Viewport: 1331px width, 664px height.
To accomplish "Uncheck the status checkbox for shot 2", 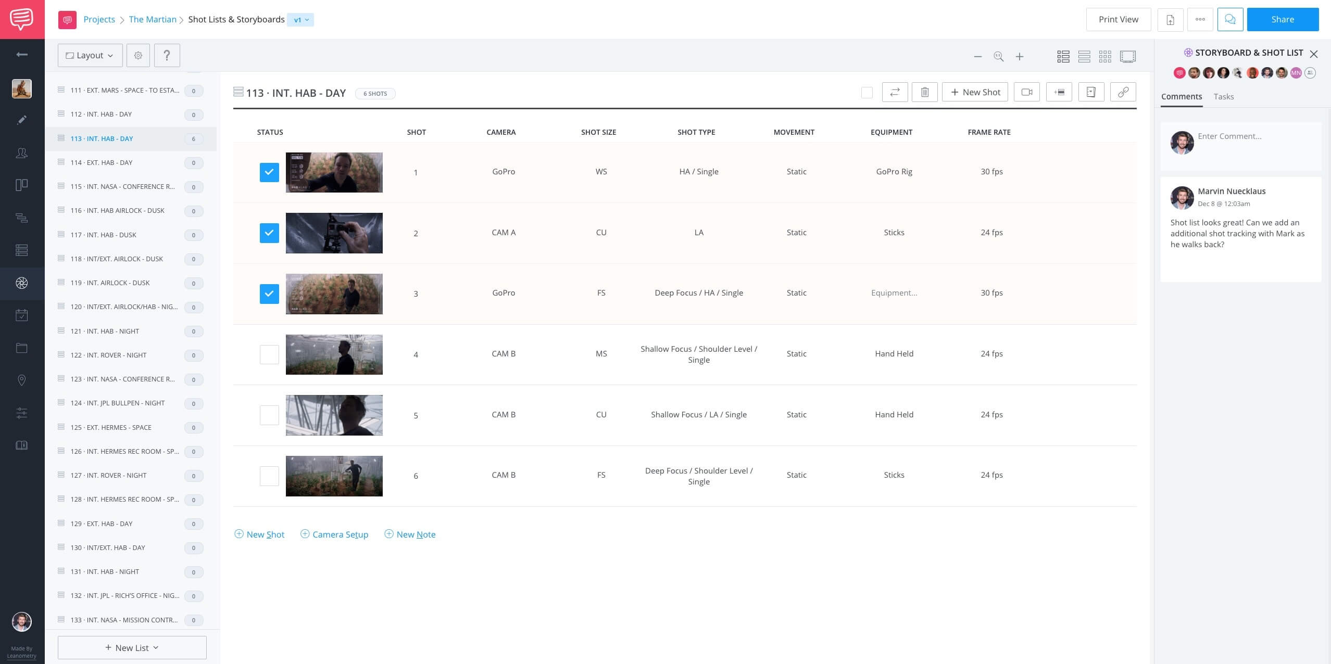I will coord(269,233).
